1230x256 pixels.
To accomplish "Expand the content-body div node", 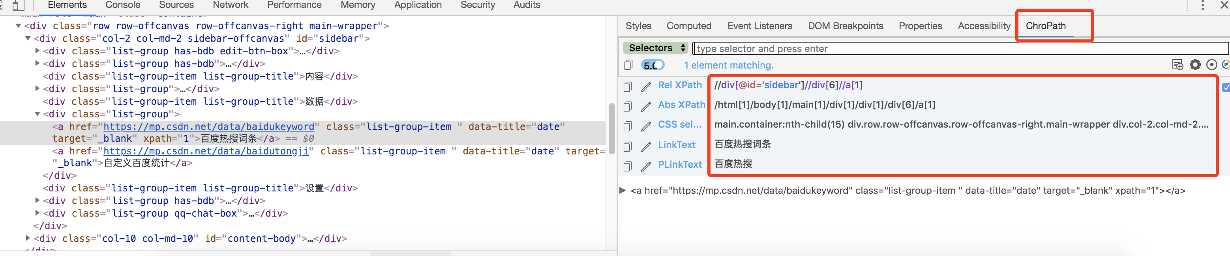I will tap(28, 238).
